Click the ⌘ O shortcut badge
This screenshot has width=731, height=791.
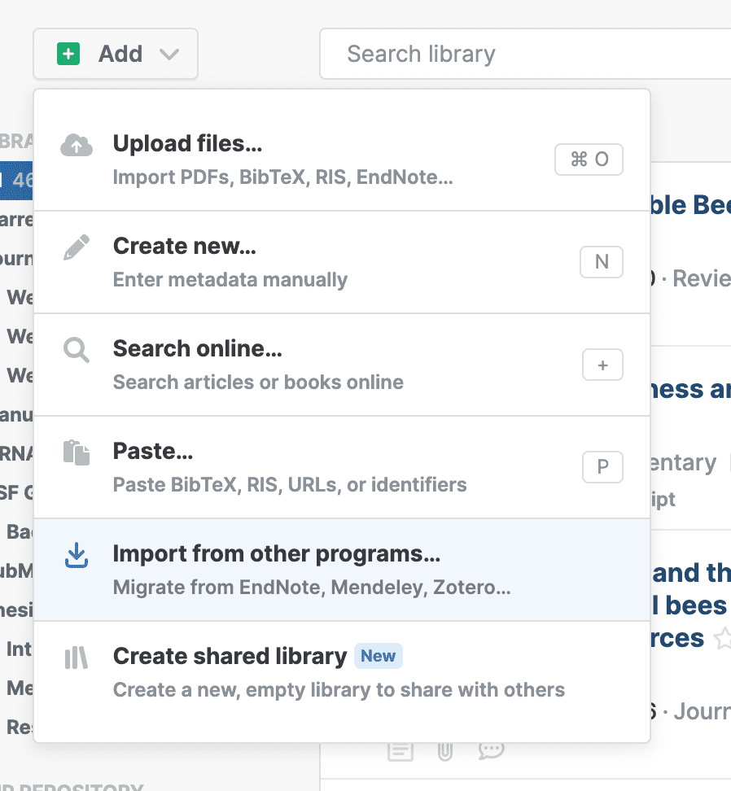coord(589,160)
